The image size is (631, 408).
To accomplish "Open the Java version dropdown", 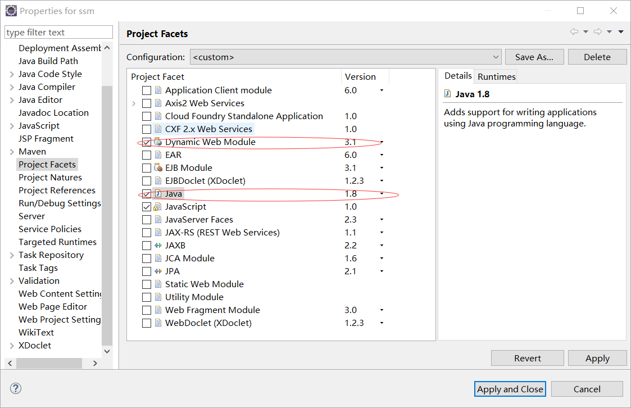I will click(x=382, y=193).
